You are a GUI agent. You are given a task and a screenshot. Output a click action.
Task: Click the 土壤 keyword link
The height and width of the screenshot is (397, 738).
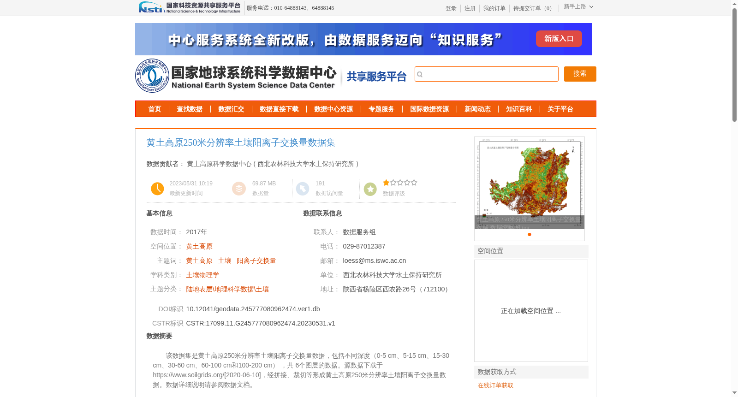pyautogui.click(x=225, y=261)
